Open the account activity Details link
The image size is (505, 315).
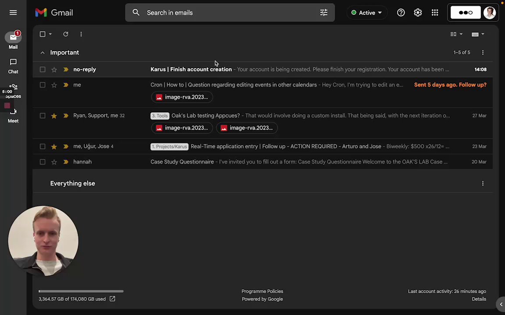point(479,299)
